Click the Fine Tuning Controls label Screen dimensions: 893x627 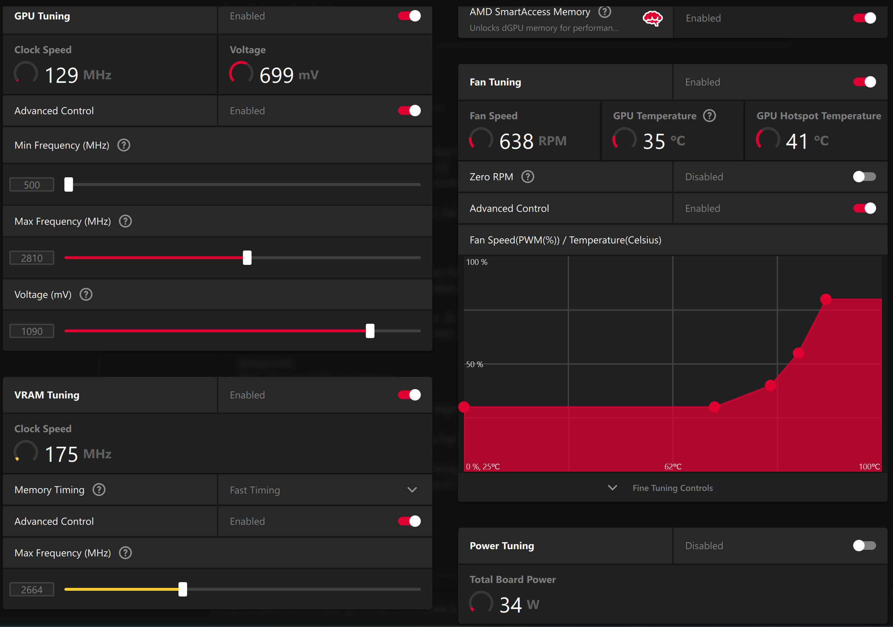(x=673, y=488)
